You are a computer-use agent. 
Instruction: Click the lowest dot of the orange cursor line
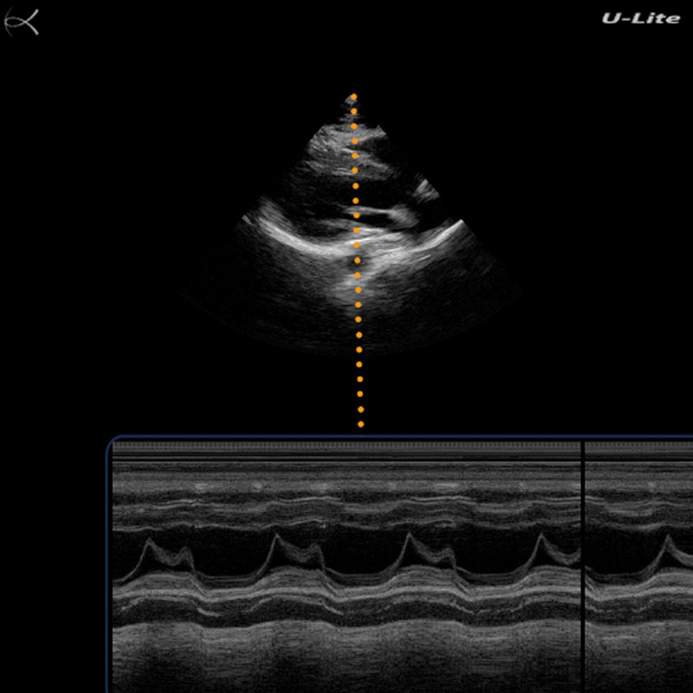coord(360,424)
